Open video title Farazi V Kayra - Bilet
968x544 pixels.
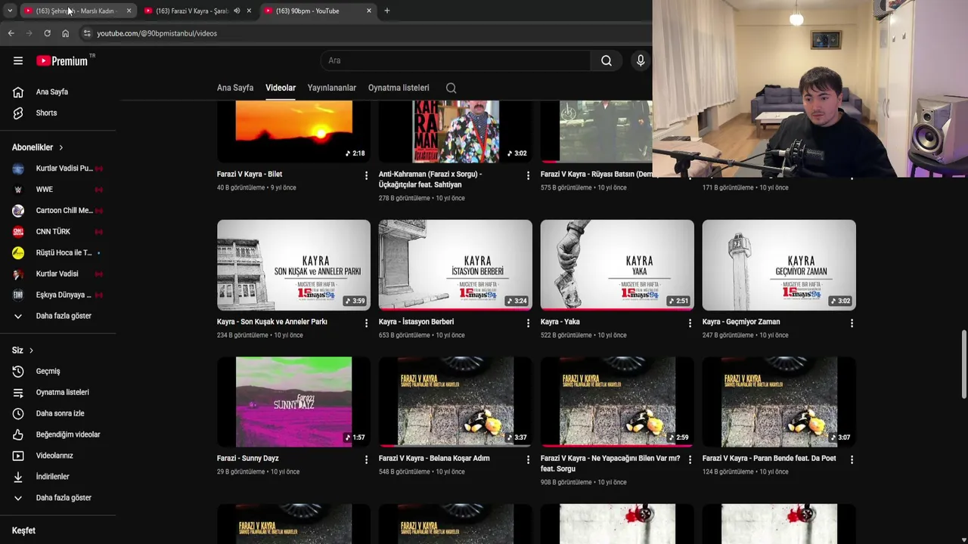coord(250,175)
